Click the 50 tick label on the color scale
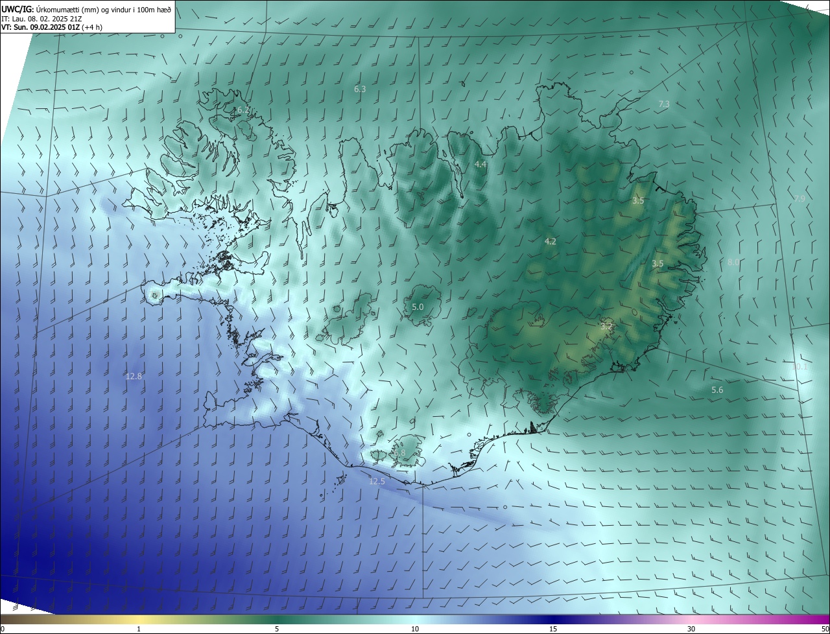This screenshot has width=830, height=634. [x=825, y=629]
